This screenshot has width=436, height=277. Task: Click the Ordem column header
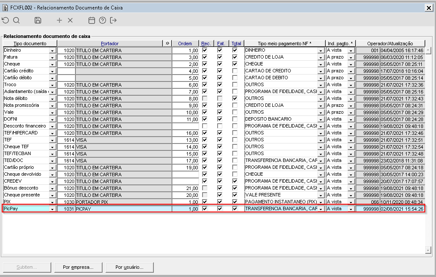click(185, 44)
